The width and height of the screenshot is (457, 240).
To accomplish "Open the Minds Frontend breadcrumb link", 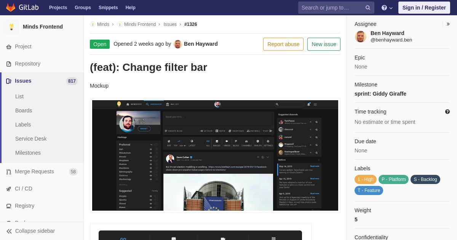I will [x=140, y=24].
